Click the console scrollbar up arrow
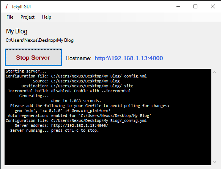This screenshot has width=222, height=169. point(214,72)
